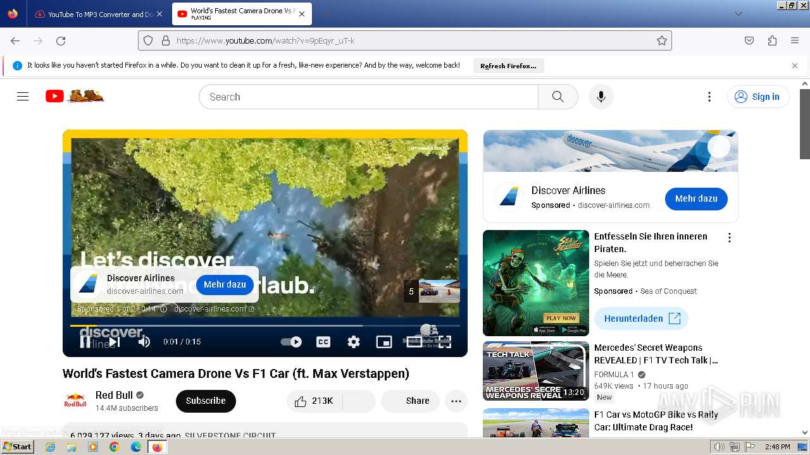Click the YouTube URL address bar
Viewport: 810px width, 455px height.
pos(405,40)
